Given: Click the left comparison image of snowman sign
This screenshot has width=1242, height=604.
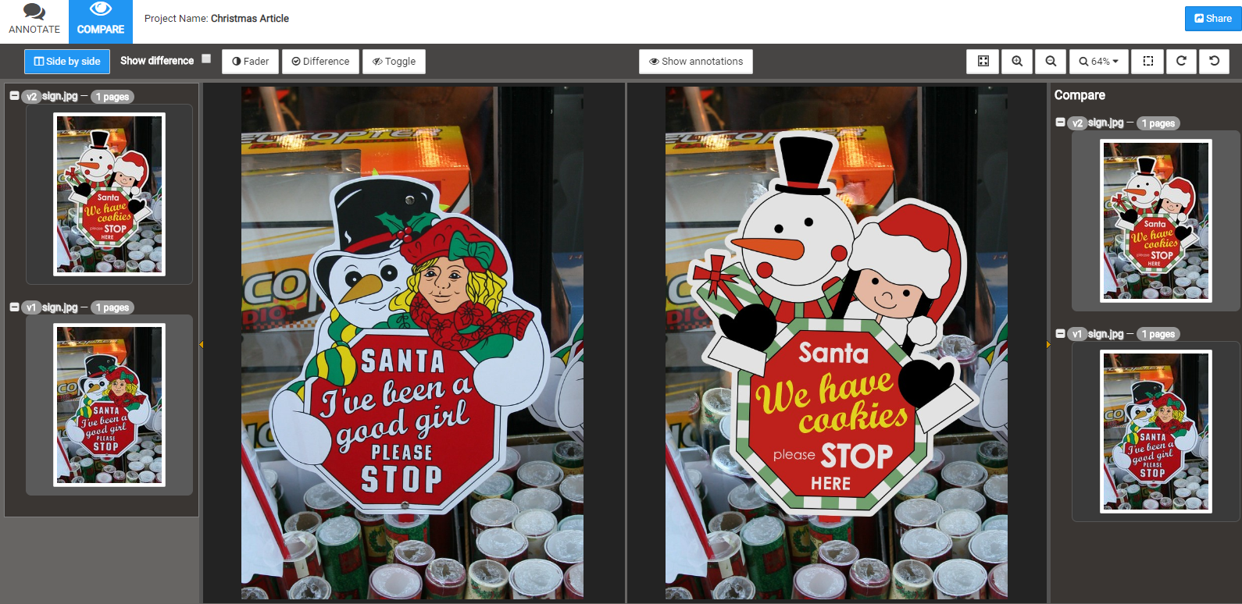Looking at the screenshot, I should [412, 343].
